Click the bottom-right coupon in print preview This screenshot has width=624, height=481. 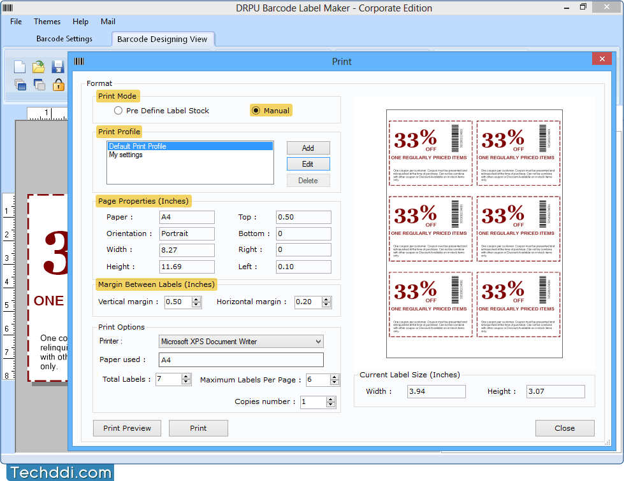tap(518, 305)
